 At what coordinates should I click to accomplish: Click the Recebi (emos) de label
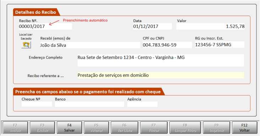pyautogui.click(x=55, y=38)
